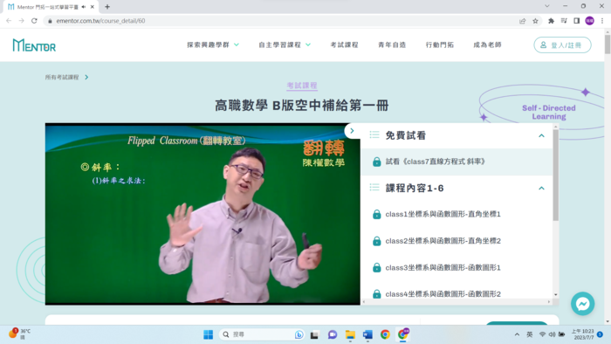Click the share page icon in address bar
This screenshot has width=611, height=344.
click(x=523, y=21)
